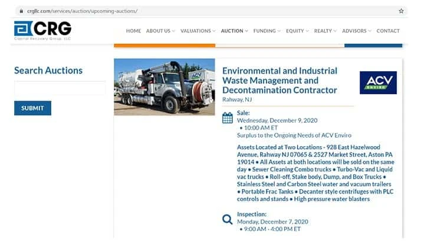Click '9:00 AM - 4:00 PM ET' inspection time

click(x=272, y=229)
